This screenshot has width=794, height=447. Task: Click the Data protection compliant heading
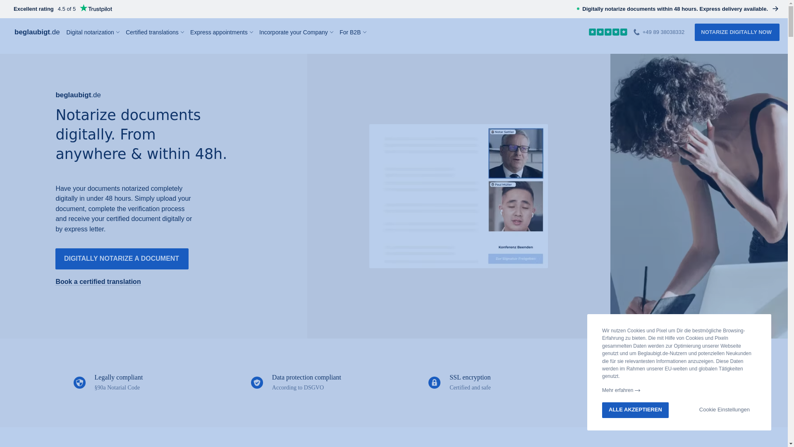pos(306,377)
